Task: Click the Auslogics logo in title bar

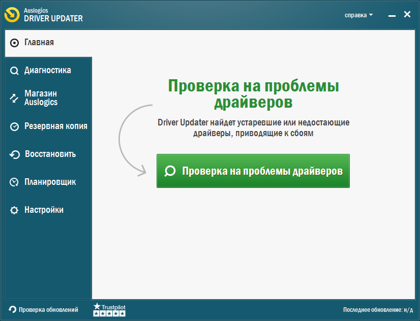Action: coord(13,15)
